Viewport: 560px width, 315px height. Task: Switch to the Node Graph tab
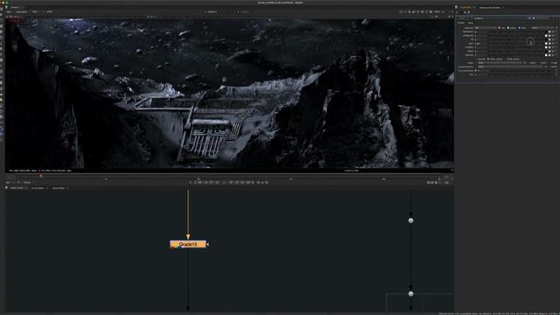pos(17,188)
